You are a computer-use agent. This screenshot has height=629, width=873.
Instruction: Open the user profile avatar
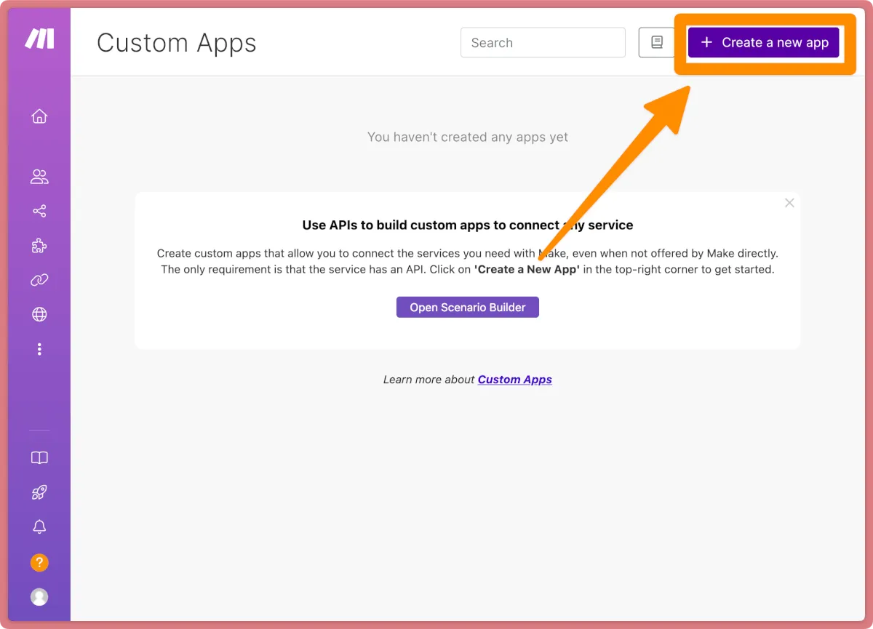[x=39, y=597]
